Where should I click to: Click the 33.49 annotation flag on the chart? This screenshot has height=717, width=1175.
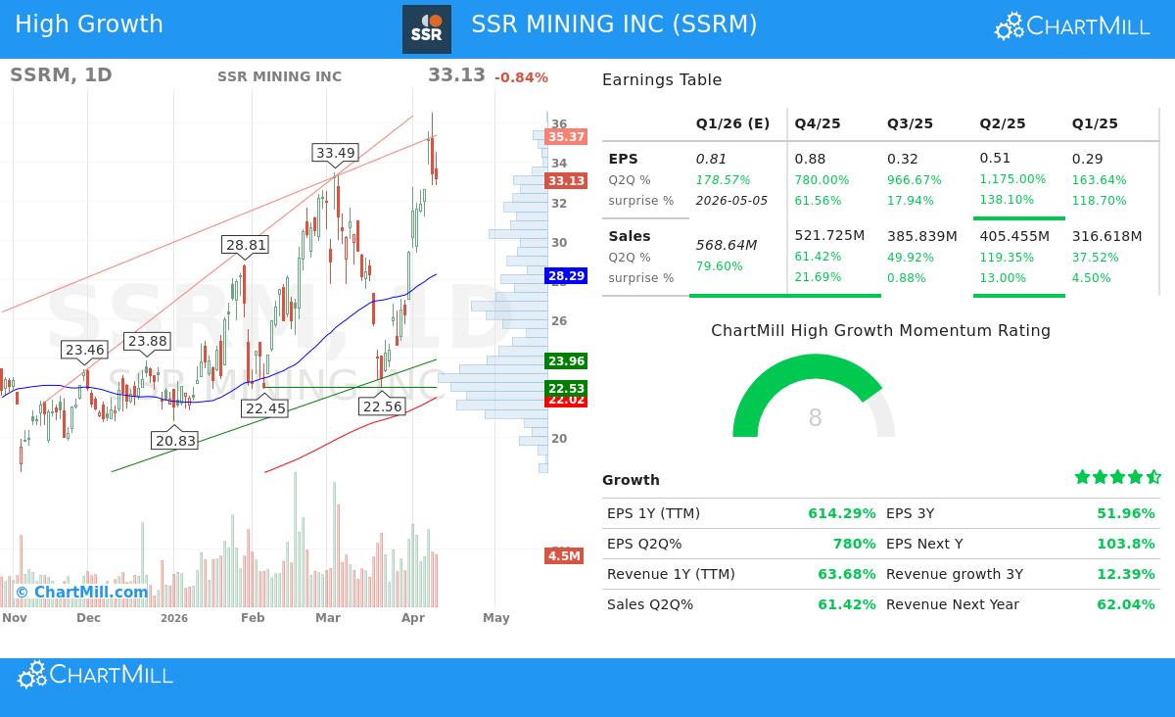tap(334, 153)
